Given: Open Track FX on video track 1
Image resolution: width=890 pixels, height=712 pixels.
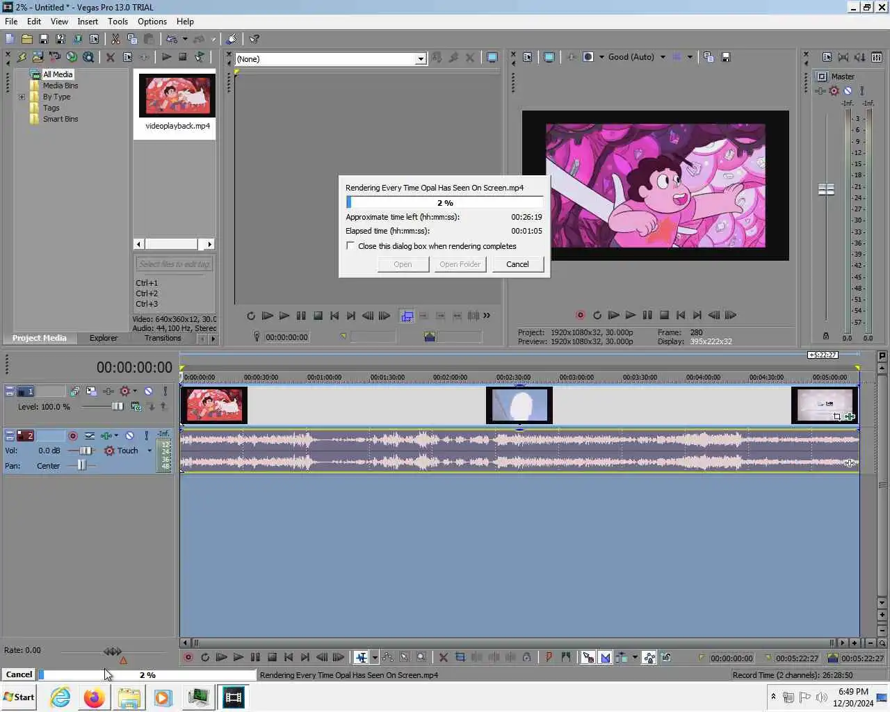Looking at the screenshot, I should click(108, 391).
